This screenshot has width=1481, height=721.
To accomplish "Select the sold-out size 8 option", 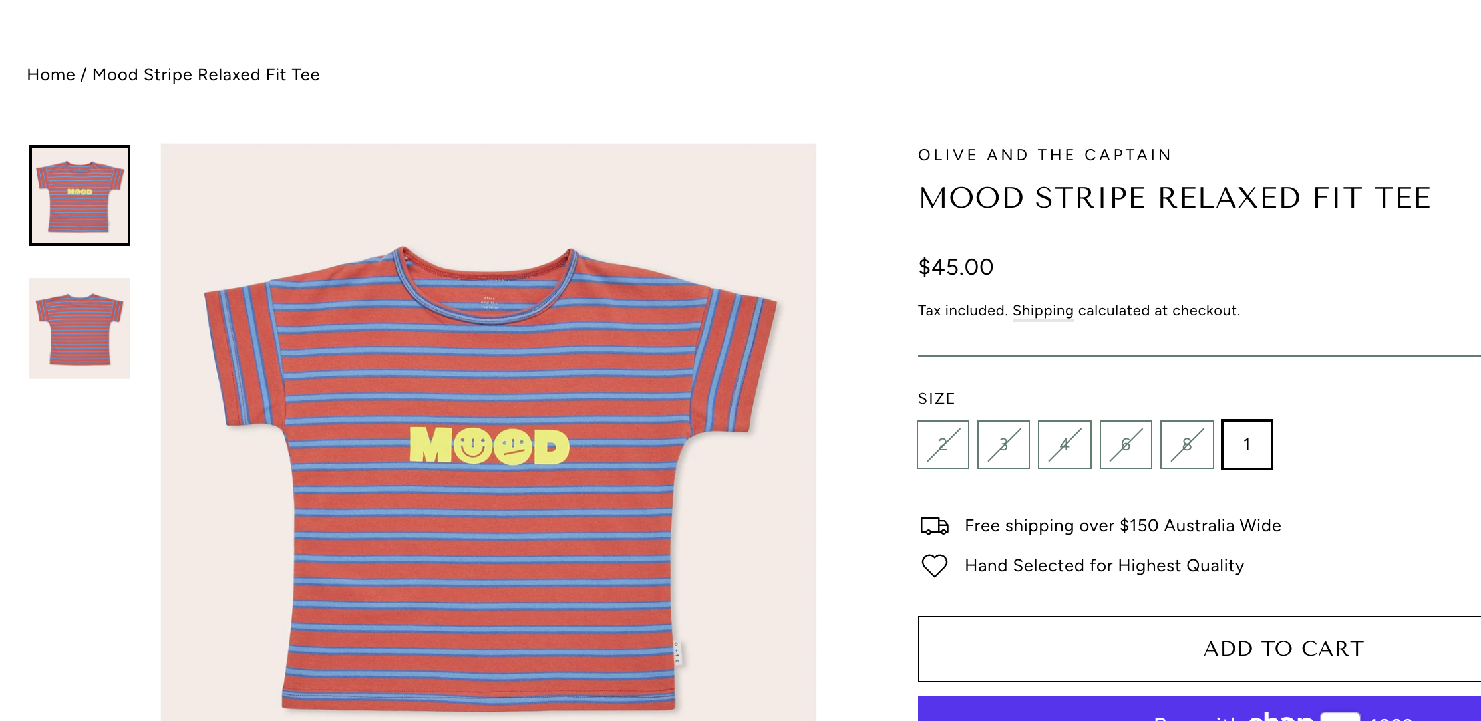I will pyautogui.click(x=1187, y=444).
